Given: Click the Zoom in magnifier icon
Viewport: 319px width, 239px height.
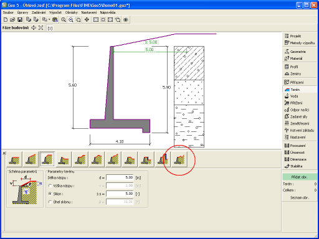Looking at the screenshot, I should pos(64,20).
